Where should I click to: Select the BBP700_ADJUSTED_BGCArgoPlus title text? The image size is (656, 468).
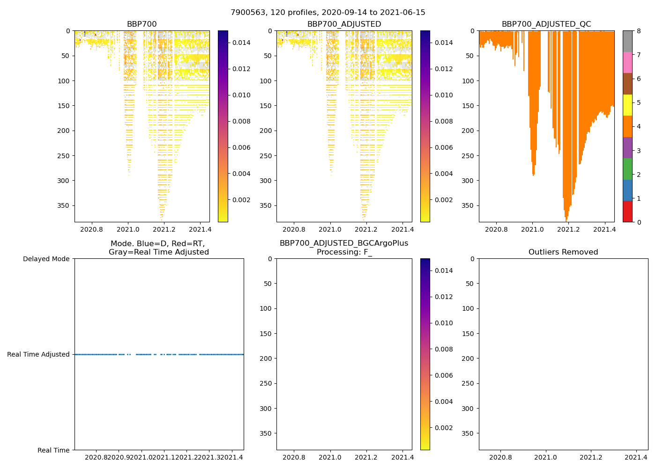click(x=344, y=243)
